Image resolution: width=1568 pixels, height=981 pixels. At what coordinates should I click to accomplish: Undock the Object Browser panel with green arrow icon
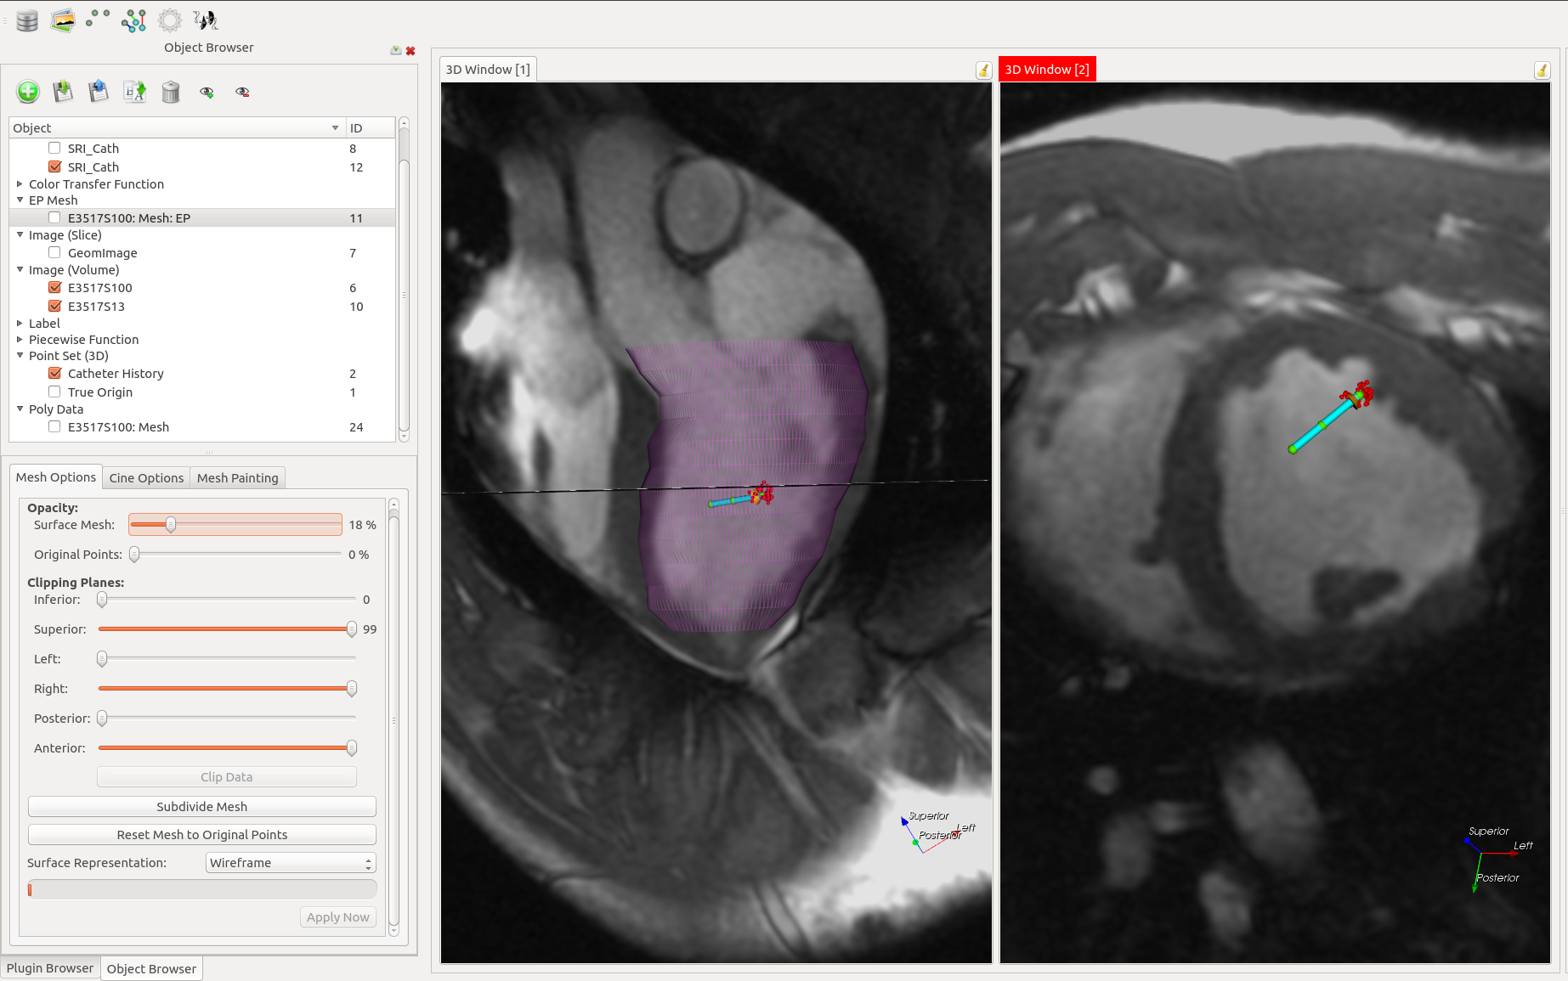click(396, 50)
